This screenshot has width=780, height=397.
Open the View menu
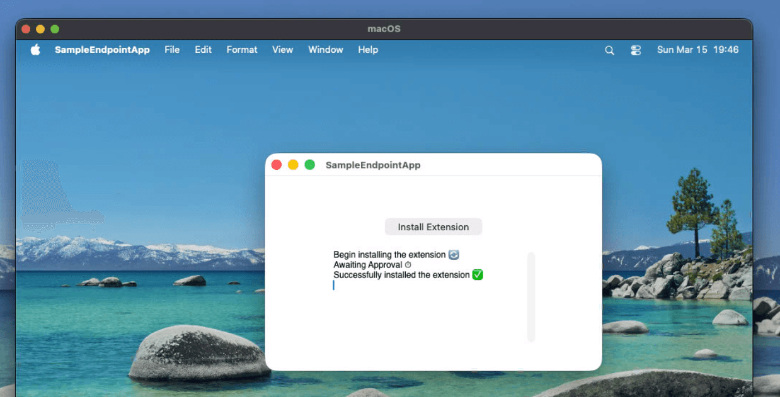coord(282,50)
